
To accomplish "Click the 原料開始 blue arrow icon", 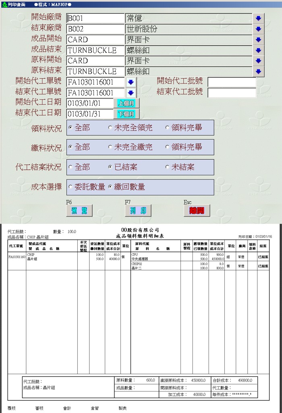I will [x=258, y=61].
